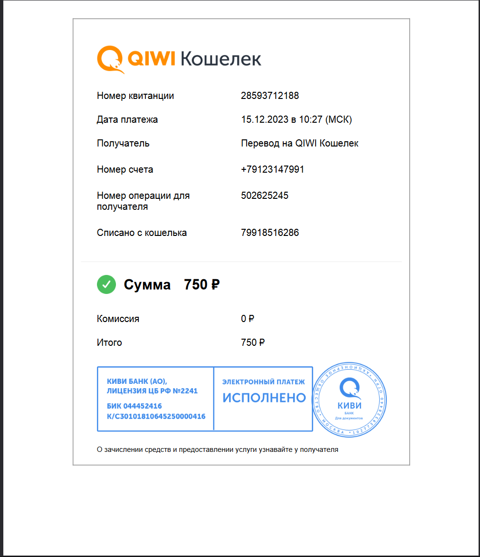This screenshot has width=480, height=557.
Task: Select 'К/С30101810645250000416' account line
Action: tap(156, 416)
